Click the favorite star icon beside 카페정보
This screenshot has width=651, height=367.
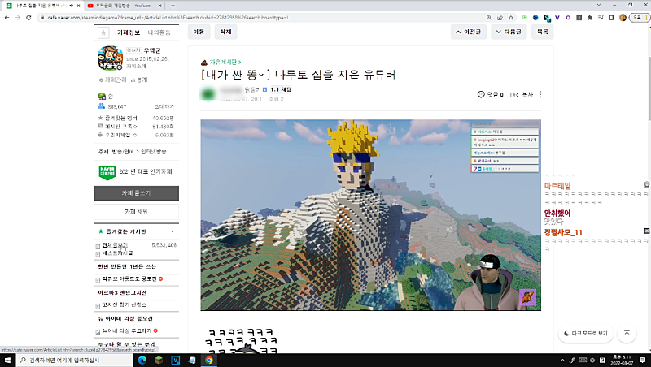pos(103,33)
